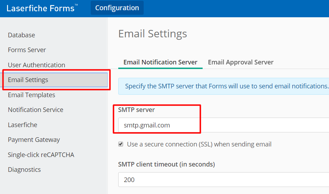Click the blue SMTP server info banner
Viewport: 329px width, 194px height.
224,86
